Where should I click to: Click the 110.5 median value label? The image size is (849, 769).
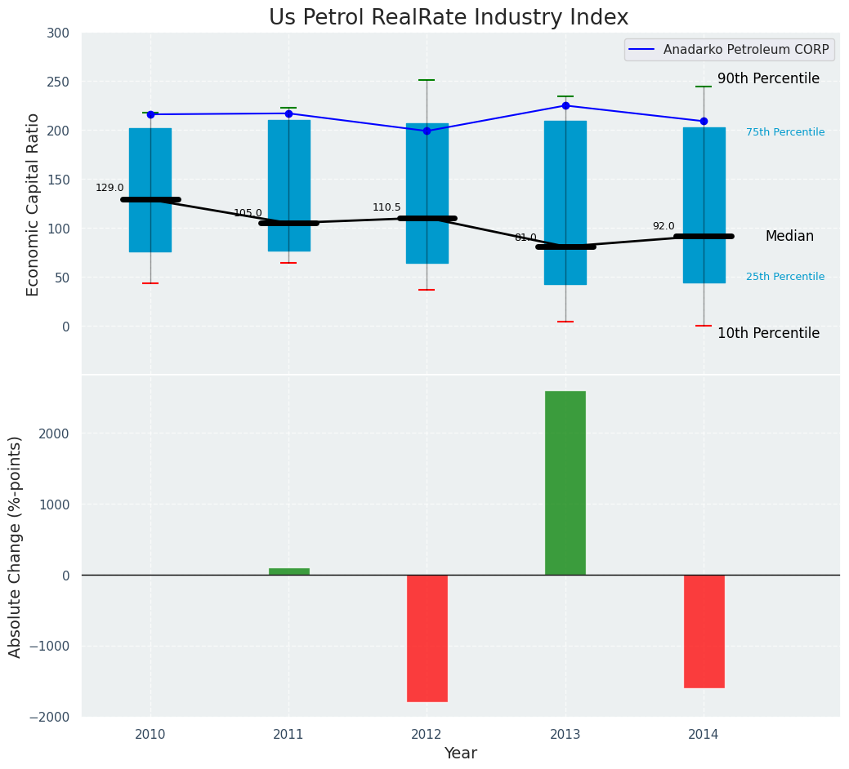click(387, 207)
